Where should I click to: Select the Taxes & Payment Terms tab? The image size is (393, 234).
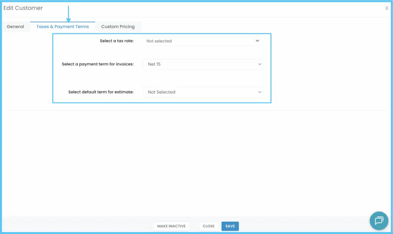tap(63, 27)
